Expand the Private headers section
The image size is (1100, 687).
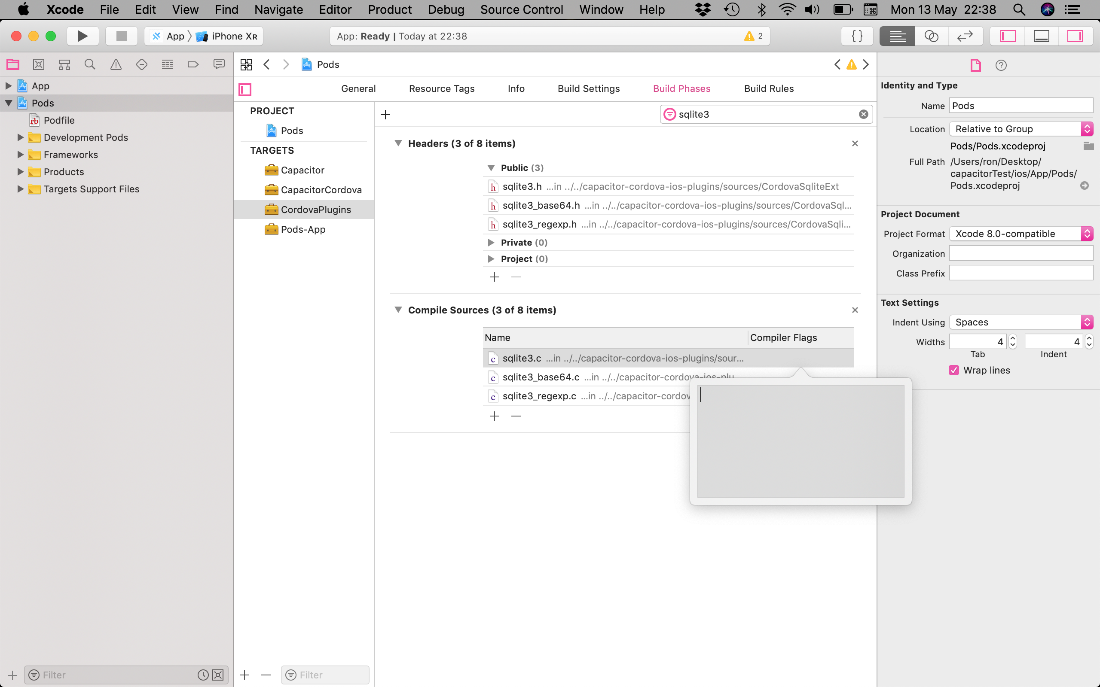pos(492,242)
